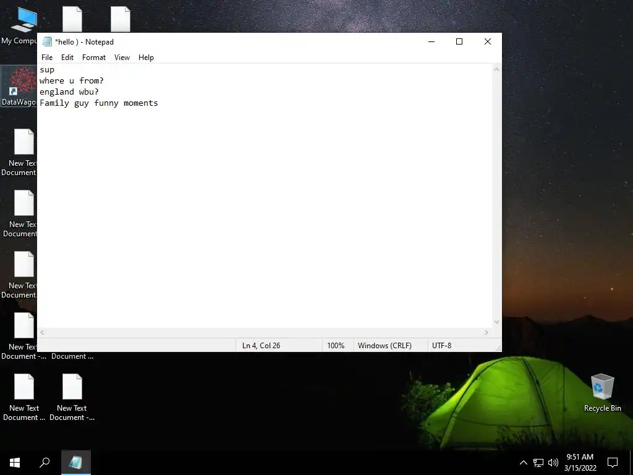The width and height of the screenshot is (633, 475).
Task: Open the Edit menu
Action: [67, 58]
